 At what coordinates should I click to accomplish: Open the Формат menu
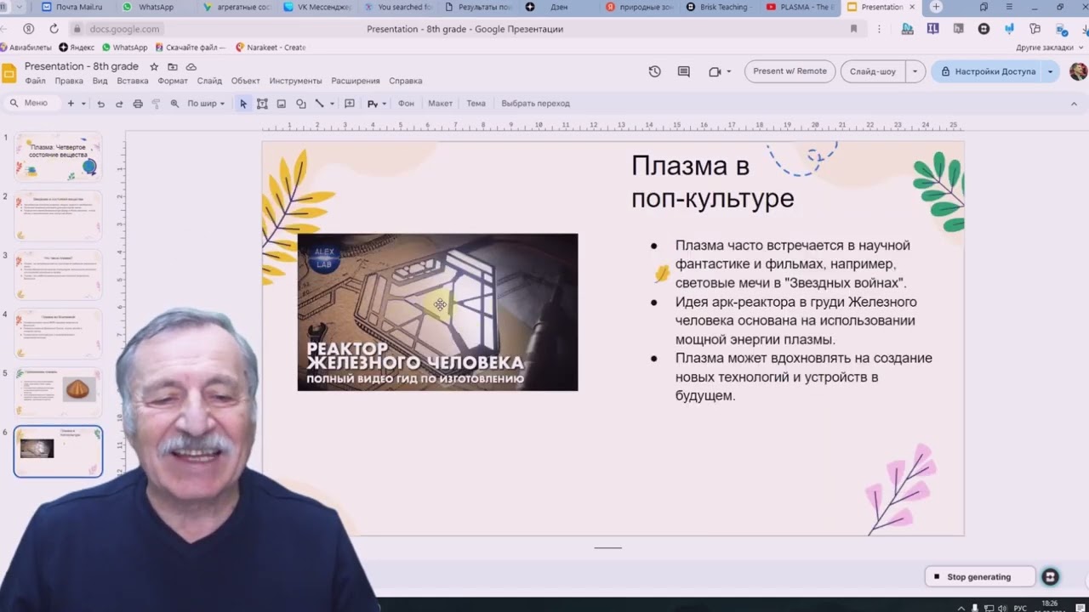pyautogui.click(x=173, y=81)
